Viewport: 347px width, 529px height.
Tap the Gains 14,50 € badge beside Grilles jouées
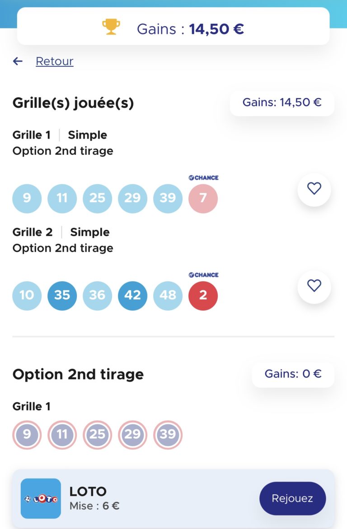click(282, 102)
